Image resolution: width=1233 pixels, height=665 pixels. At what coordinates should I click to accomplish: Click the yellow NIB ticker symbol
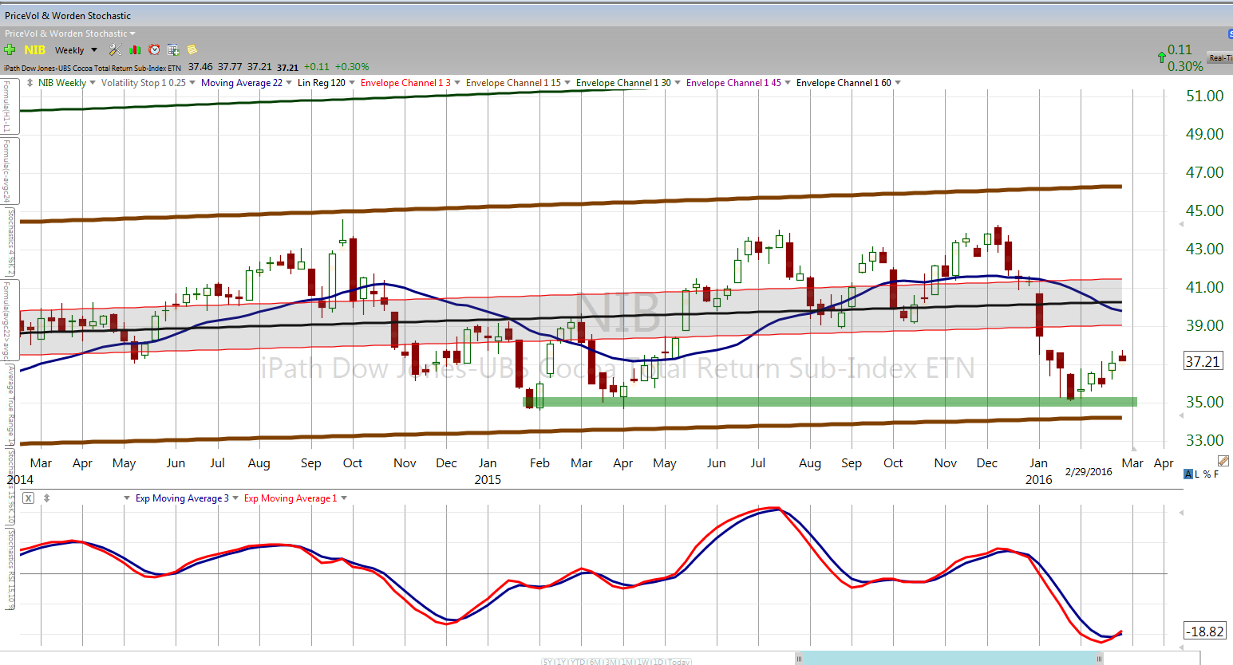[35, 49]
